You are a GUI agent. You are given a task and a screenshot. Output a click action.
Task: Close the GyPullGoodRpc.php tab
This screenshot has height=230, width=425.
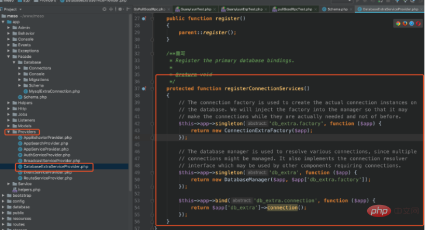pyautogui.click(x=169, y=9)
